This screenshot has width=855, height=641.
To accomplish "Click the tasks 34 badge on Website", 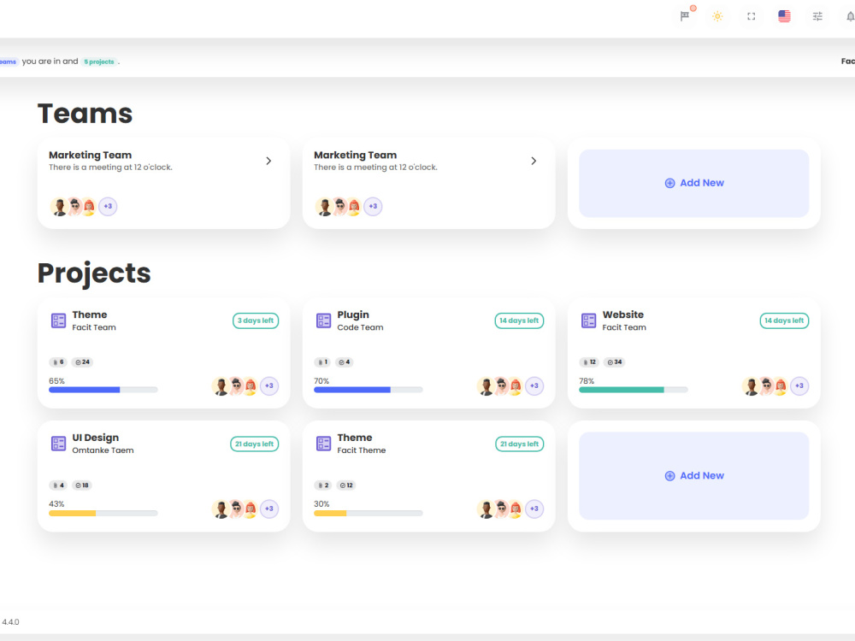I will [615, 362].
